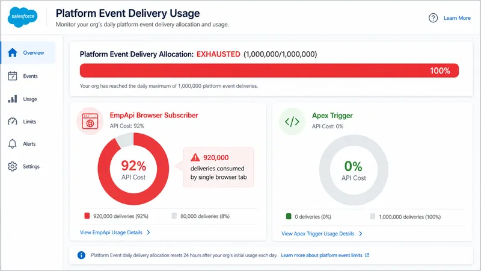Click the Apex Trigger heading
The height and width of the screenshot is (271, 481).
(x=332, y=116)
